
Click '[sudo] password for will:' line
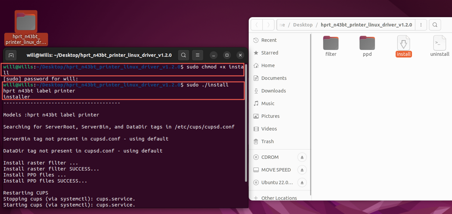point(40,79)
